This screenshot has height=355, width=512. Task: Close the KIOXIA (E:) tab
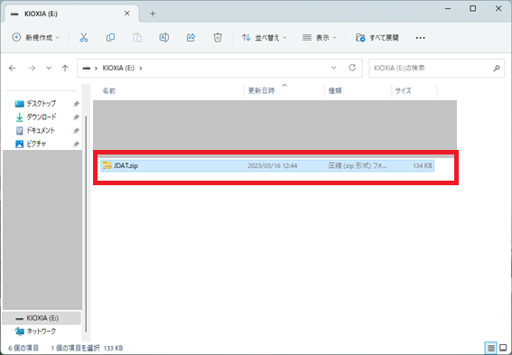coord(127,14)
